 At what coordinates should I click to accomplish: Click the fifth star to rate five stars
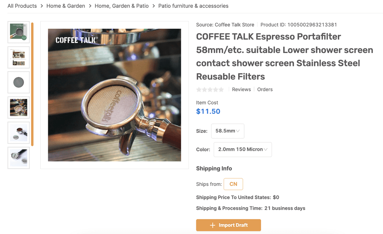[221, 90]
